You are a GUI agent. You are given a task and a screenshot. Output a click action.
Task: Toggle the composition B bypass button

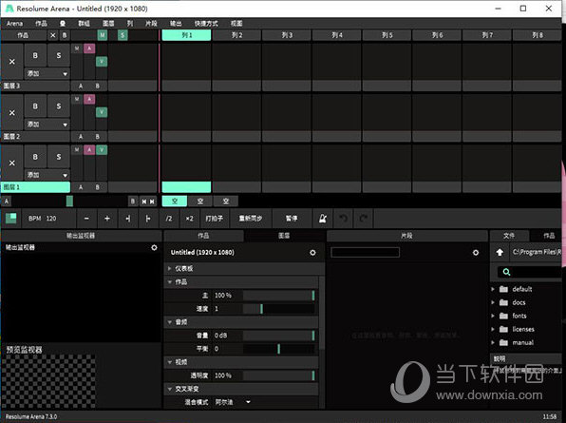(x=65, y=35)
